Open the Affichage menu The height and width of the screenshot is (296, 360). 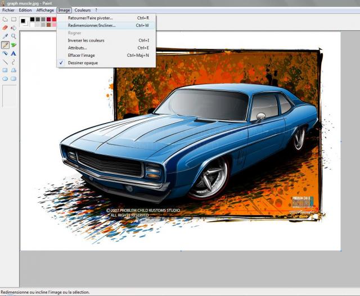coord(45,10)
